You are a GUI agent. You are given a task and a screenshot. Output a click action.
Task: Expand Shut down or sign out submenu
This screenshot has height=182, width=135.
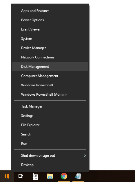(x=50, y=156)
